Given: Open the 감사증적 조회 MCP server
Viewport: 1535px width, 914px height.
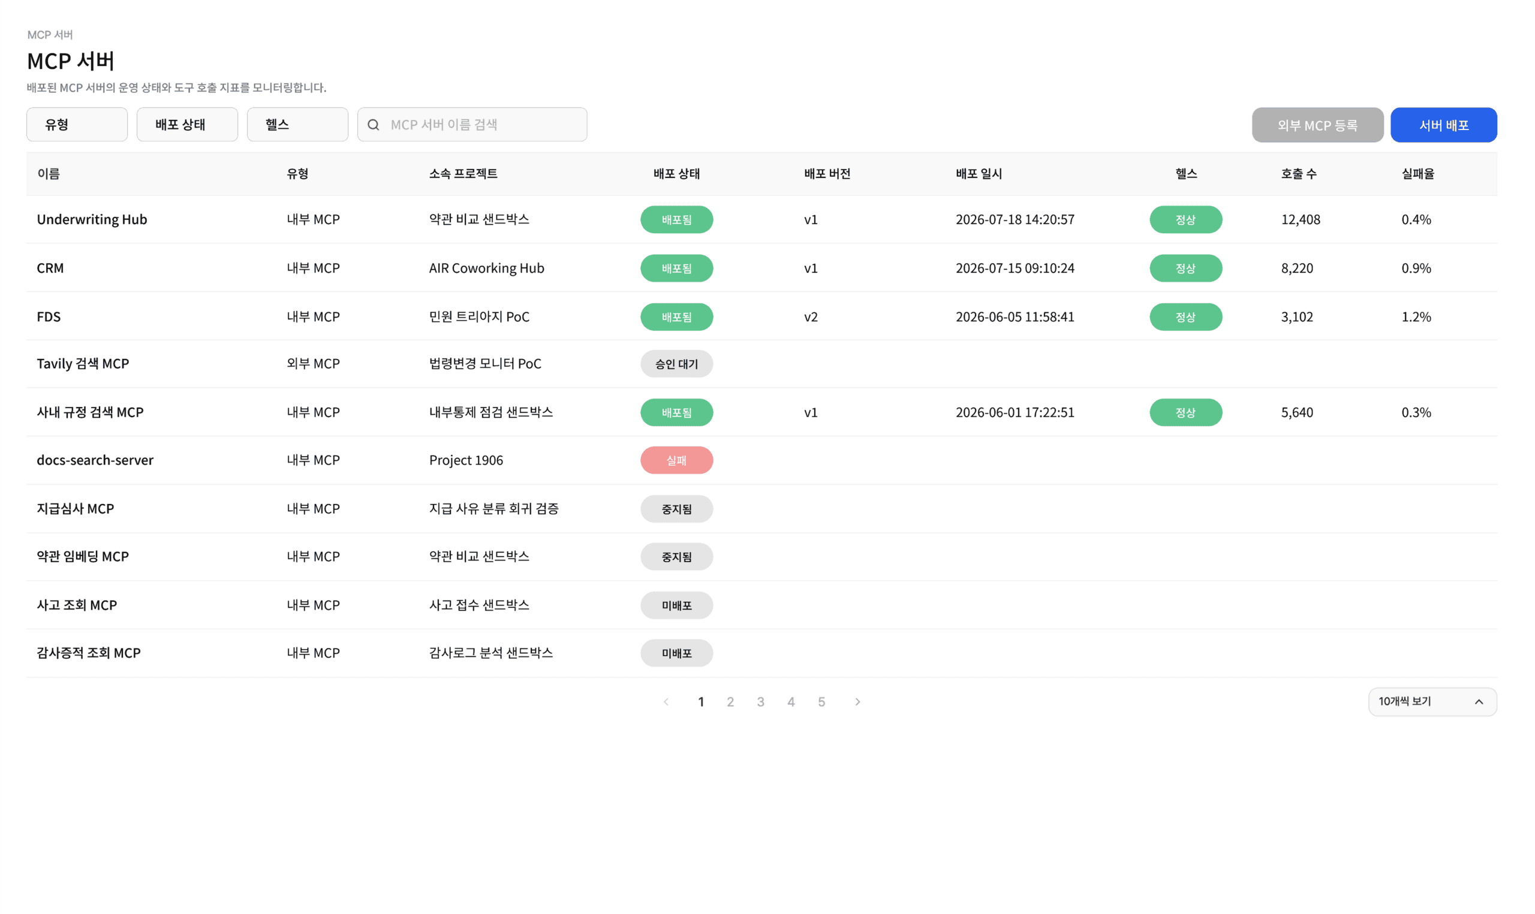Looking at the screenshot, I should pyautogui.click(x=89, y=653).
